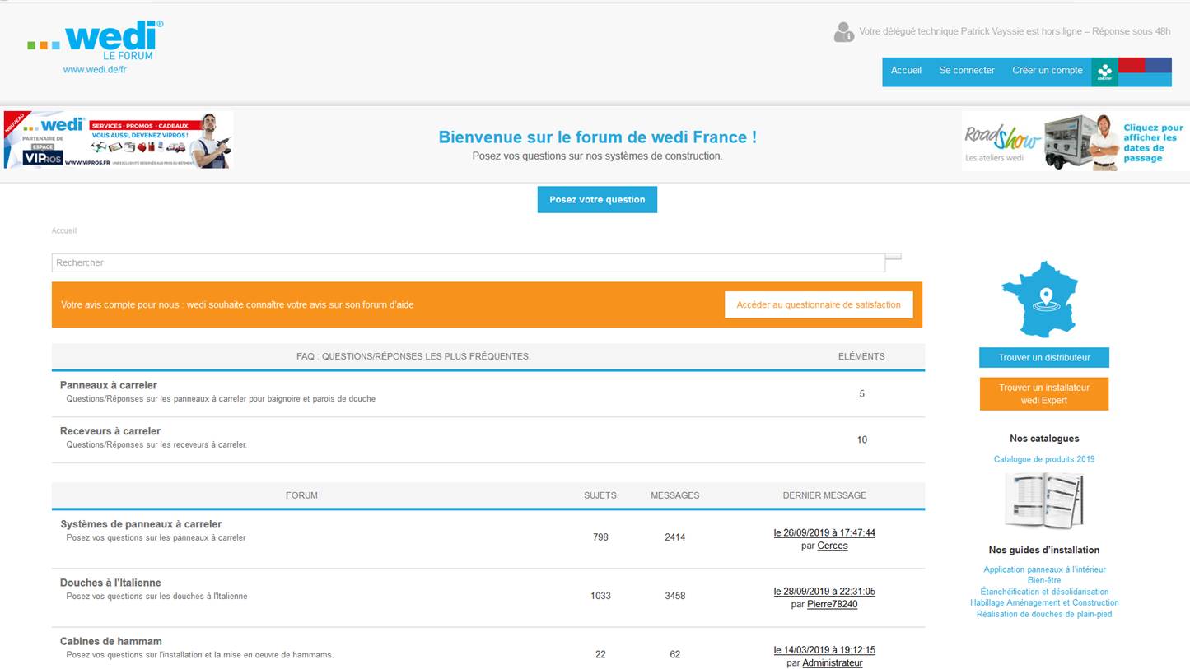This screenshot has height=669, width=1190.
Task: View user profile Cerces
Action: pyautogui.click(x=833, y=546)
